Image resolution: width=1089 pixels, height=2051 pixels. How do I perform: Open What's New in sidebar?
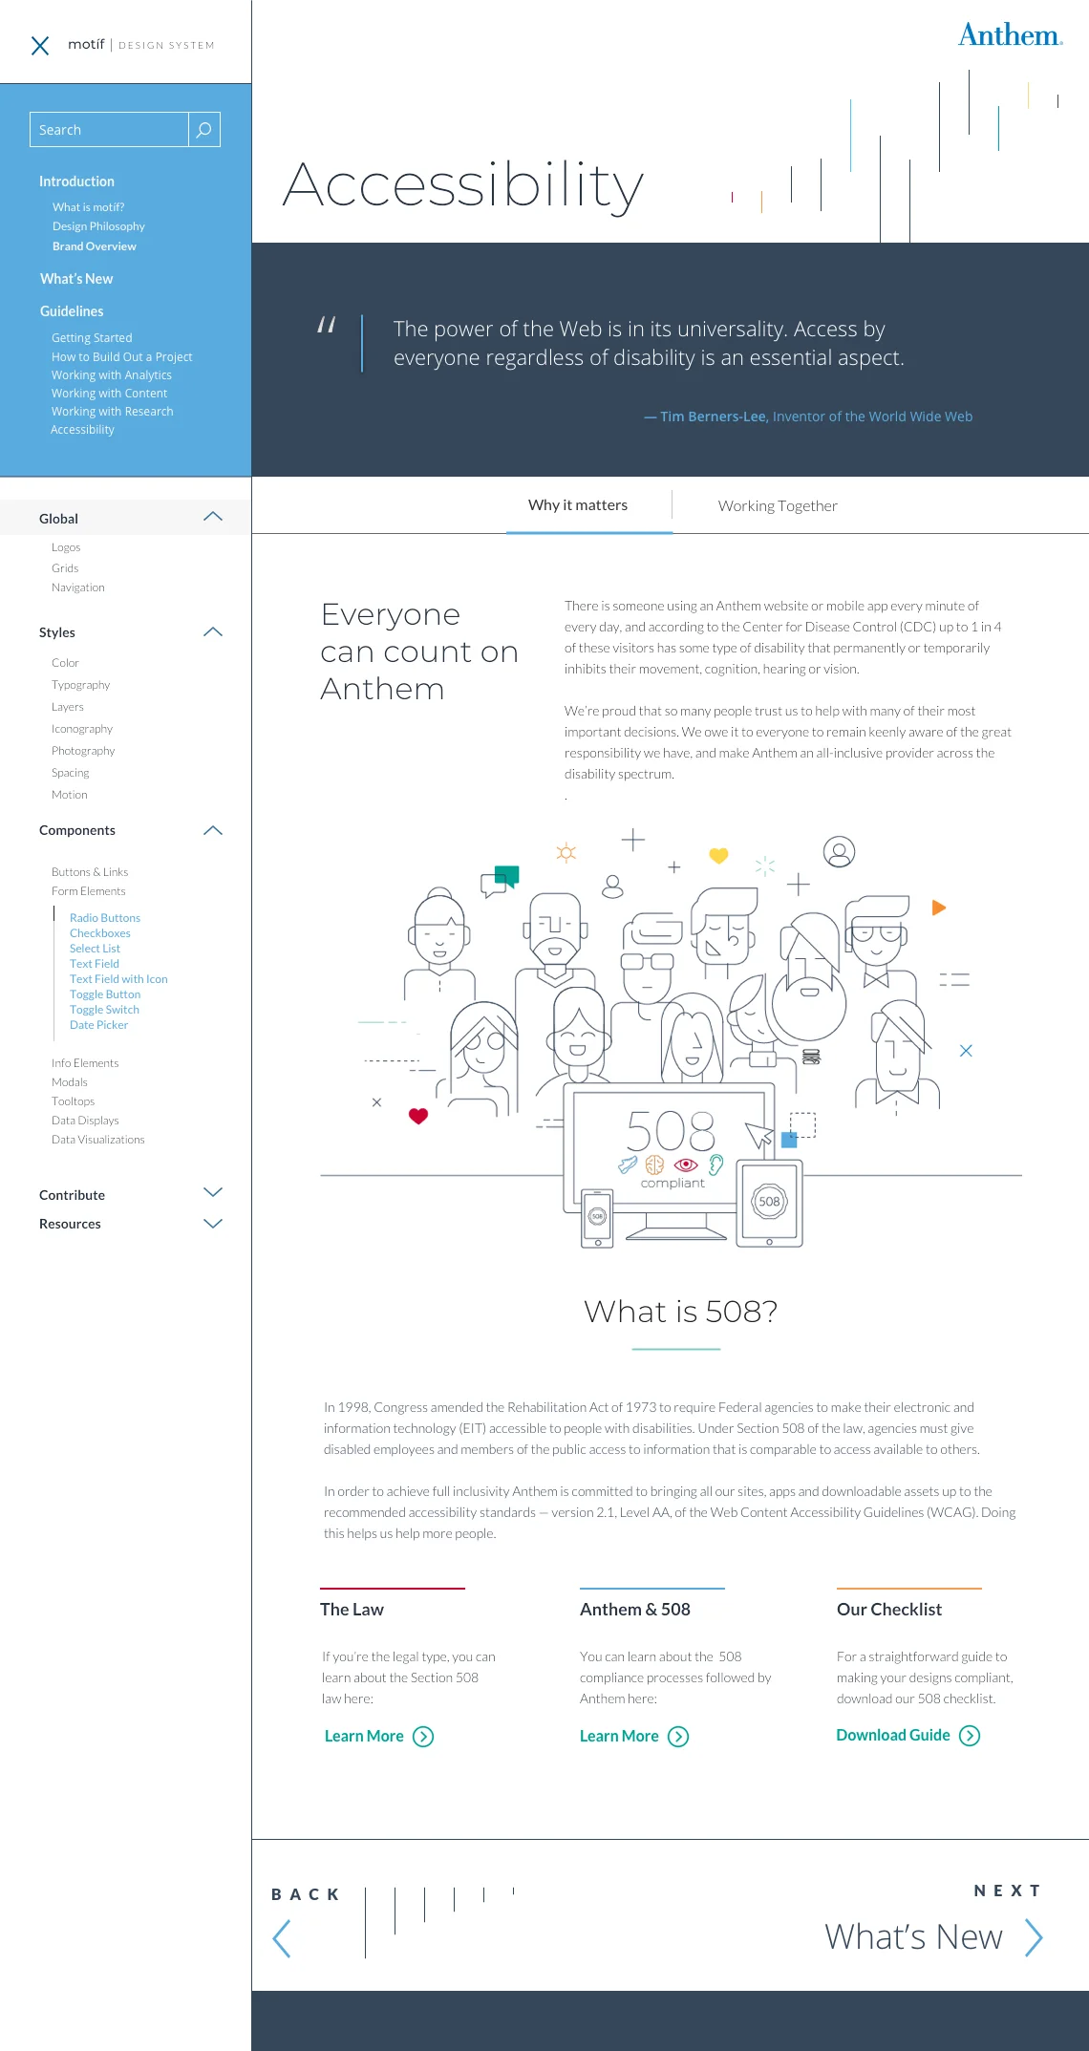tap(76, 279)
